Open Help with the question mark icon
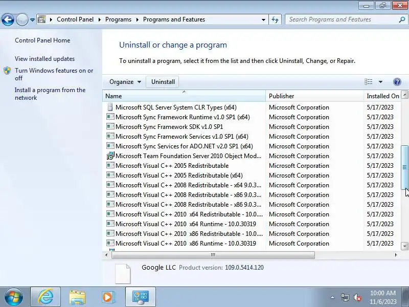This screenshot has height=307, width=409. (x=397, y=82)
